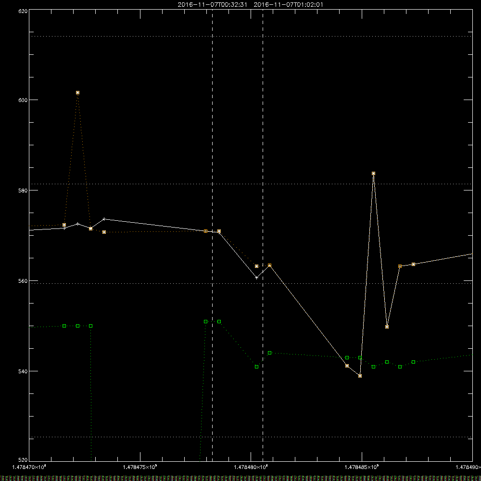Image resolution: width=481 pixels, height=481 pixels.
Task: Select the y-axis label 560
Action: coord(23,281)
